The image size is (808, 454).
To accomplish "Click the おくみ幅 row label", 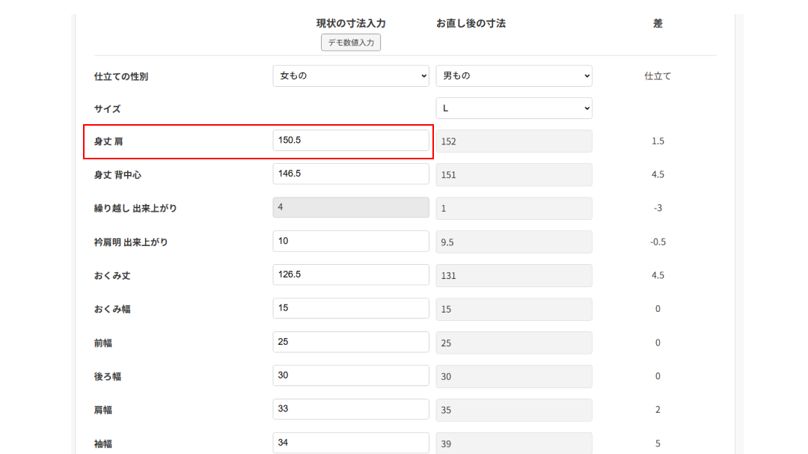I will point(111,309).
